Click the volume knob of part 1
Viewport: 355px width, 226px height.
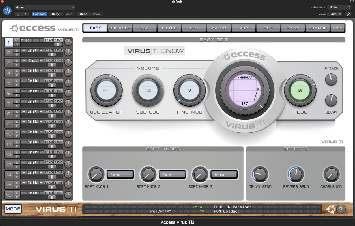68,42
